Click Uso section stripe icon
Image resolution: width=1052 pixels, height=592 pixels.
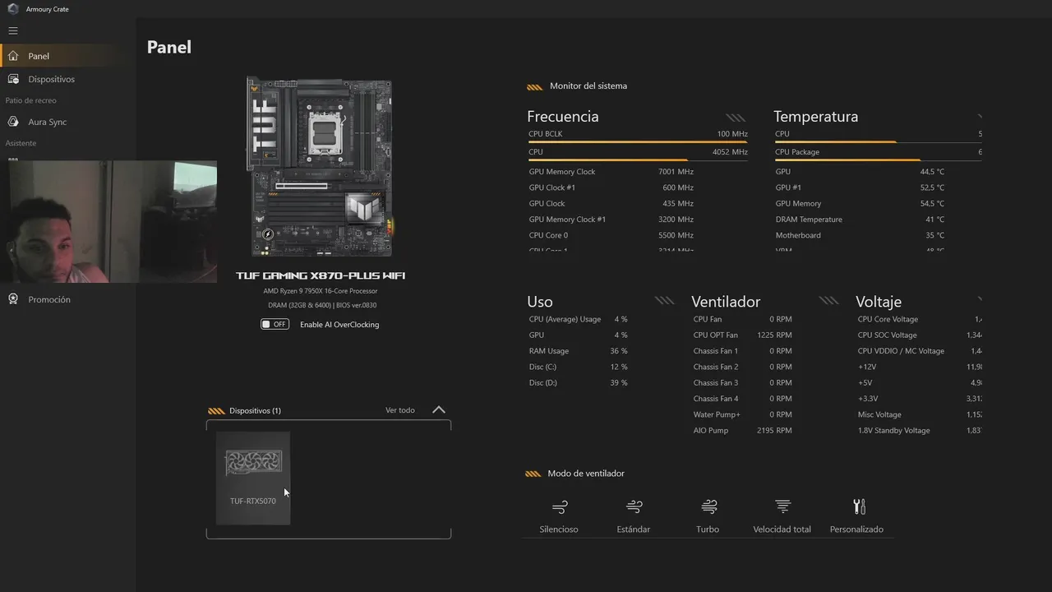(x=664, y=301)
